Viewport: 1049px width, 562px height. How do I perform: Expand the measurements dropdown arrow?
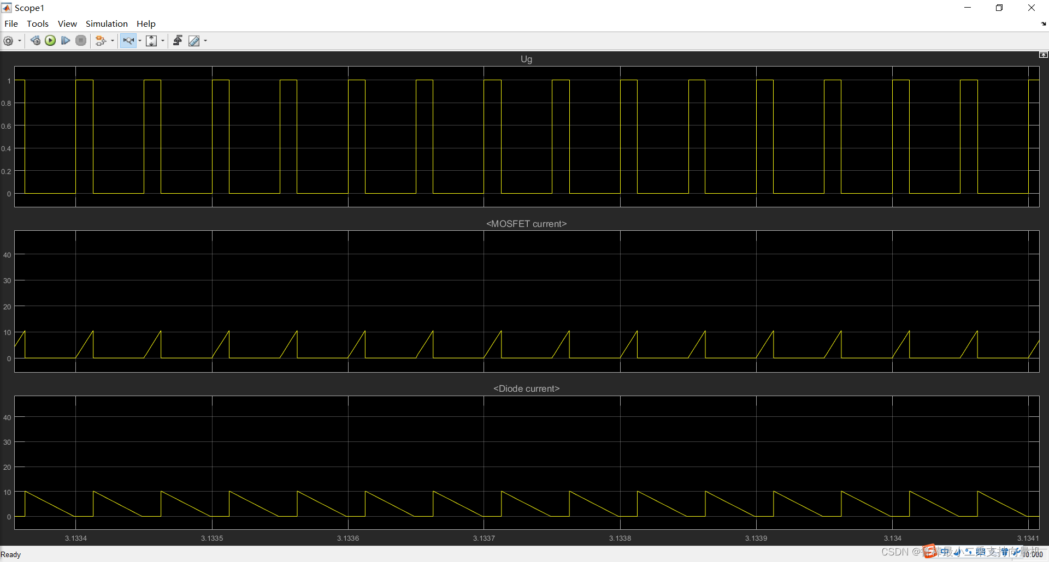click(205, 41)
